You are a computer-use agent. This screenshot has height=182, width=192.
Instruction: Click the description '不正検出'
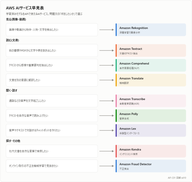pos(124,169)
